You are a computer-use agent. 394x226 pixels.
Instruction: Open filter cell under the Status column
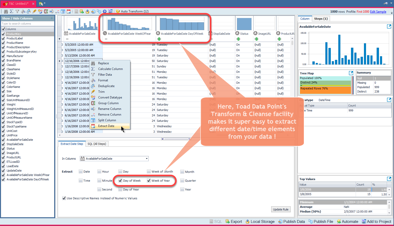pos(244,39)
